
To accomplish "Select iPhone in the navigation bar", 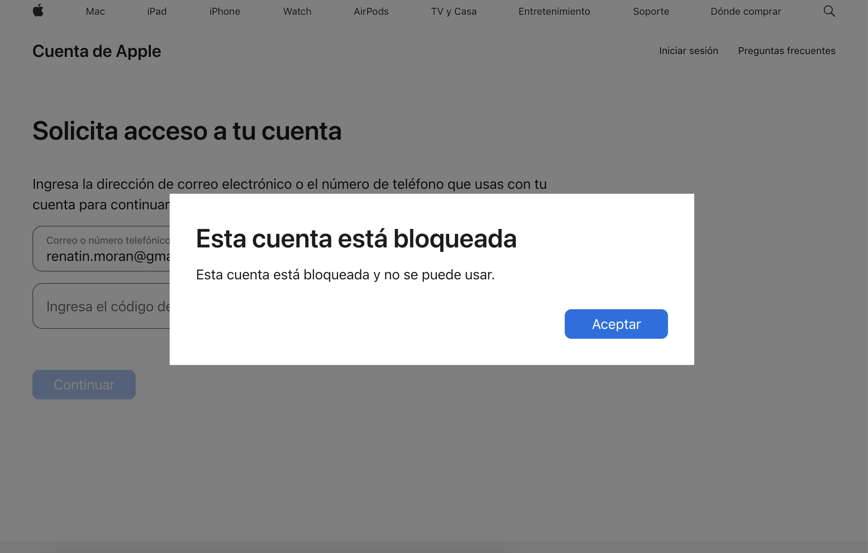I will (225, 11).
